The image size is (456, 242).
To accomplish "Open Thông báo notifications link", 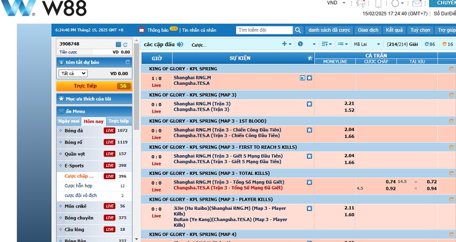I will [158, 30].
